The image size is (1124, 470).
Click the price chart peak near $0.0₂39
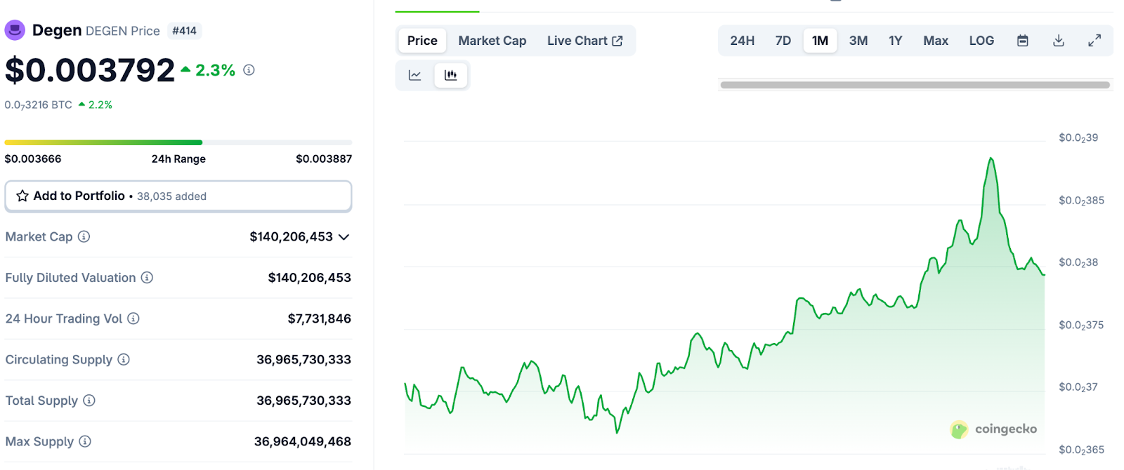tap(991, 159)
